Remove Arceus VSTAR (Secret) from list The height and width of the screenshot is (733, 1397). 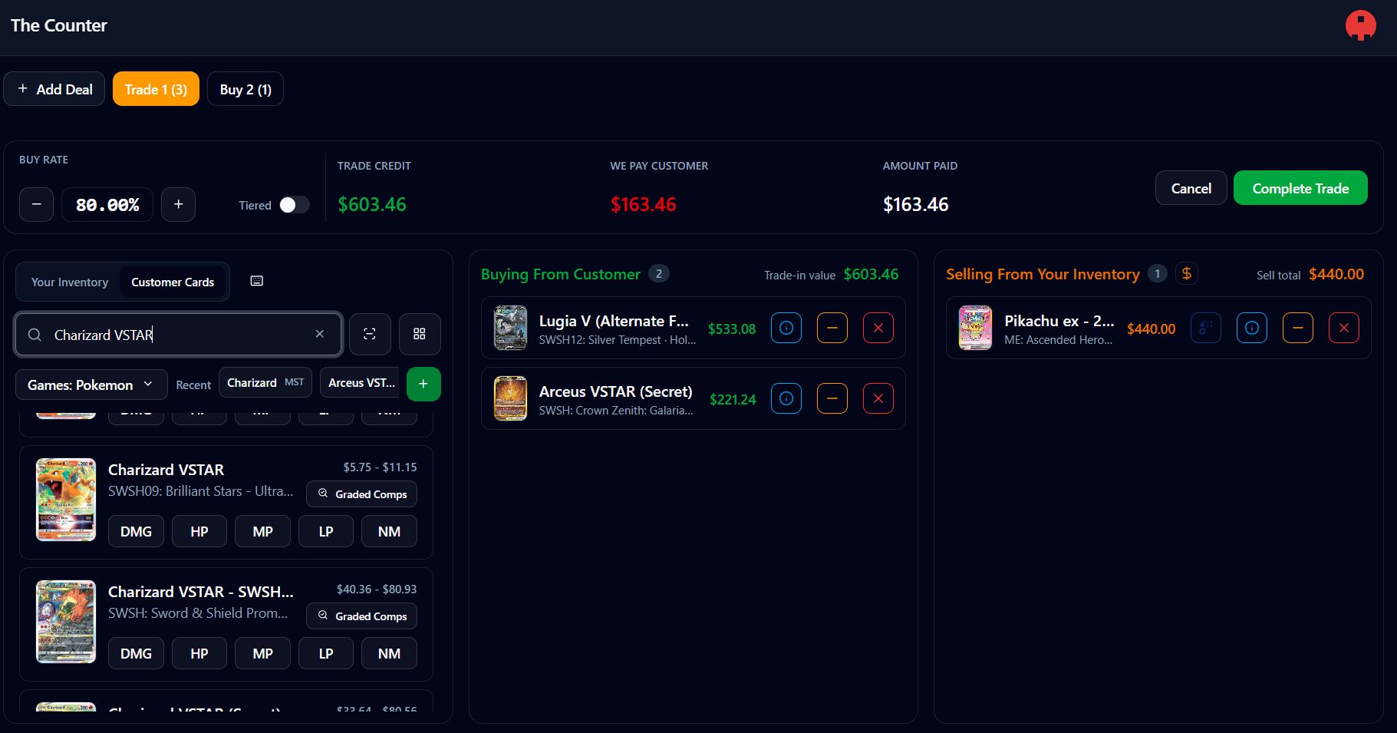pyautogui.click(x=878, y=398)
